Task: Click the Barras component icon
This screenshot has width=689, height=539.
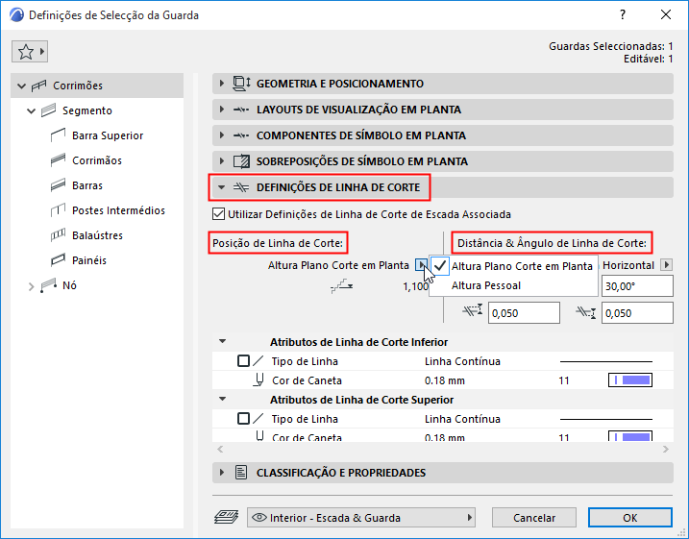Action: point(57,185)
